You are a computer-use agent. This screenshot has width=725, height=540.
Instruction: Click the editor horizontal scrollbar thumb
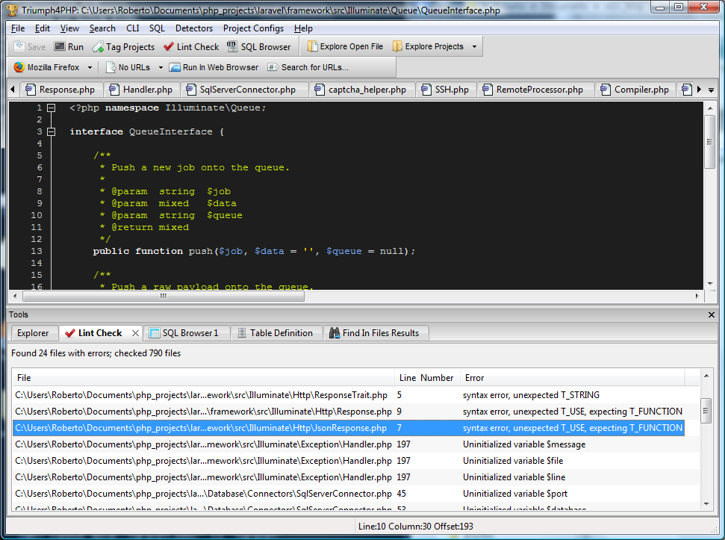[164, 296]
